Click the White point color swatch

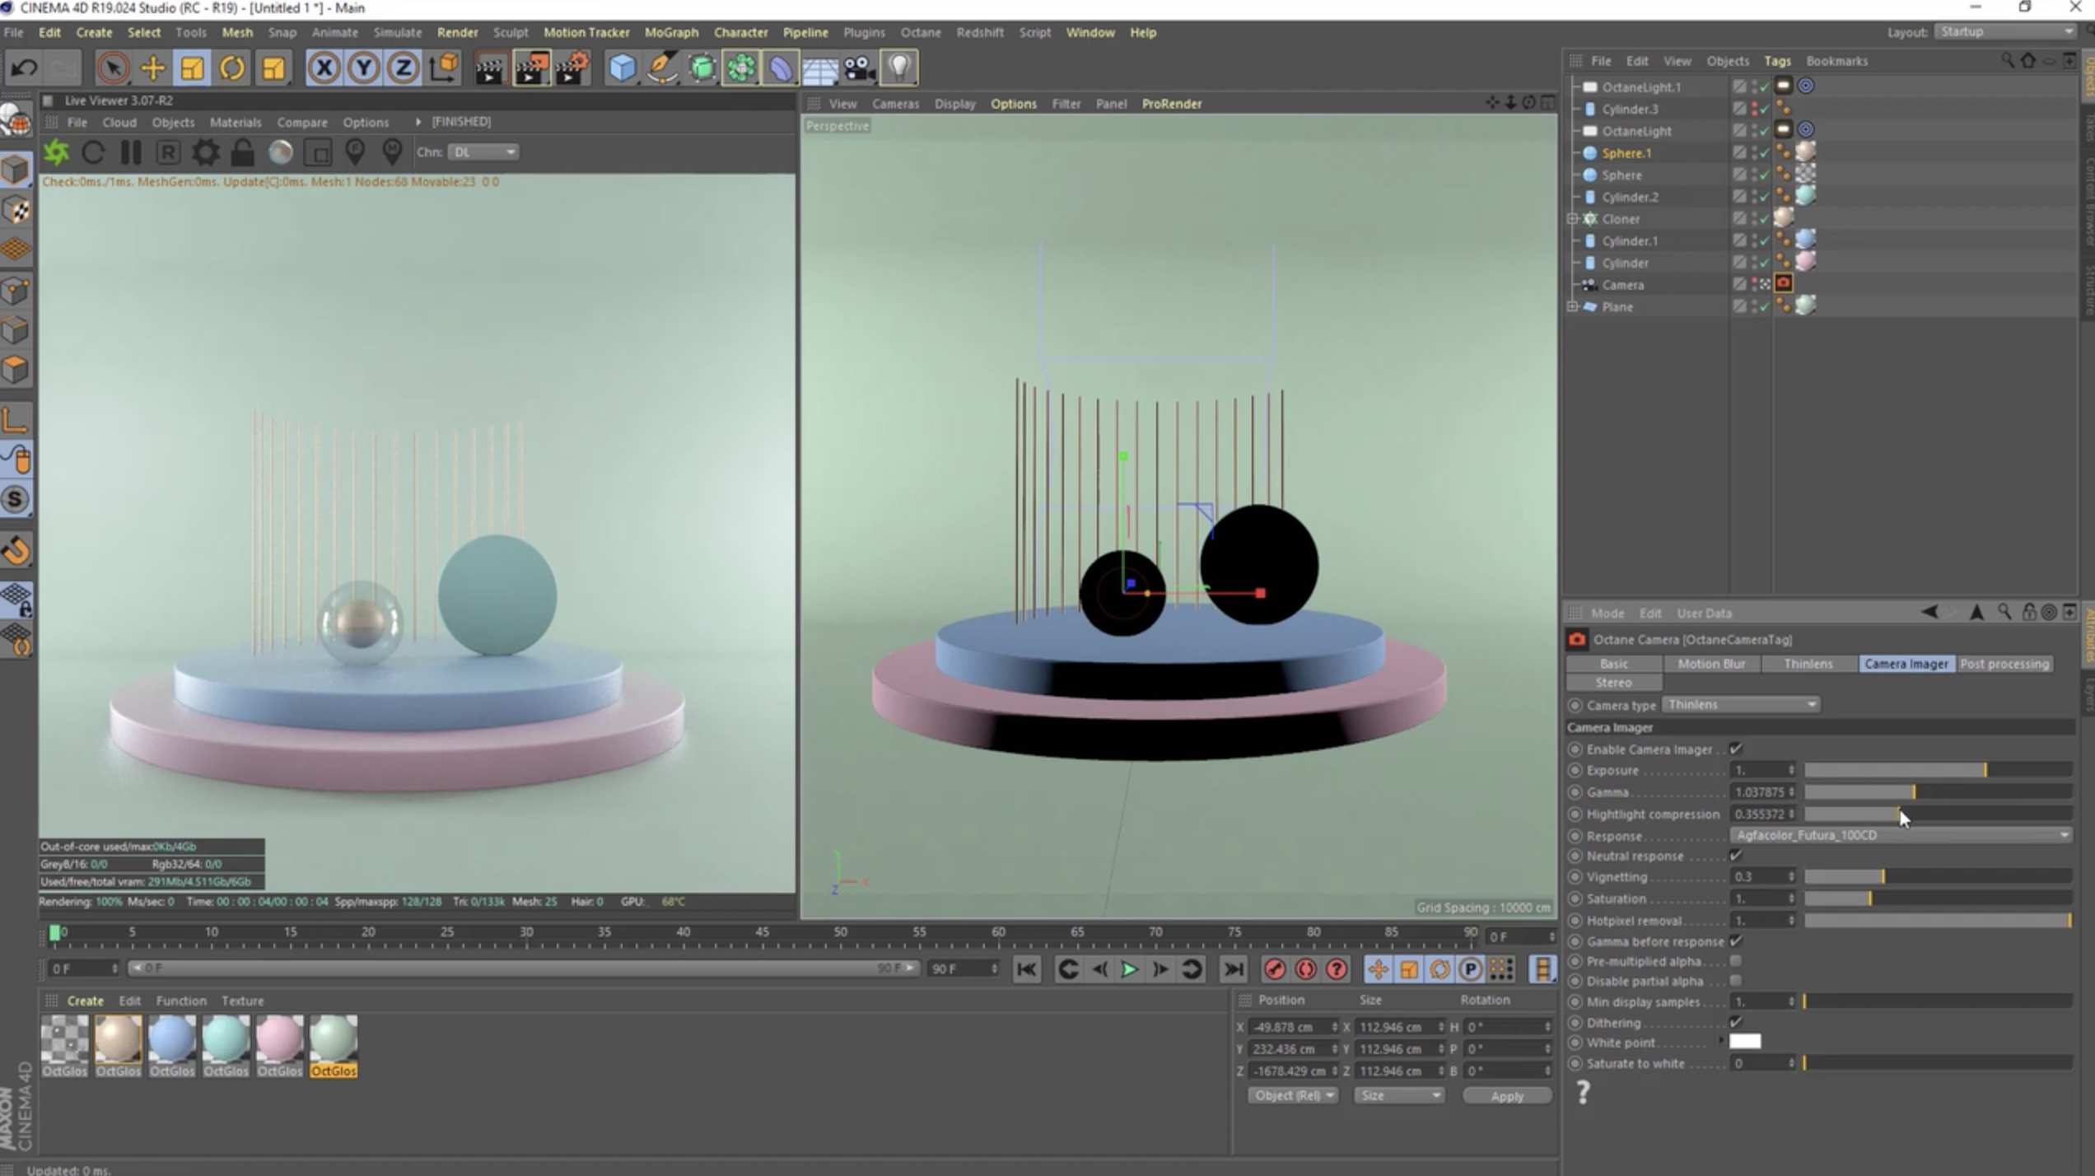(1746, 1041)
